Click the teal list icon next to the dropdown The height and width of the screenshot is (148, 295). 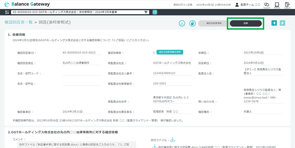[155, 12]
